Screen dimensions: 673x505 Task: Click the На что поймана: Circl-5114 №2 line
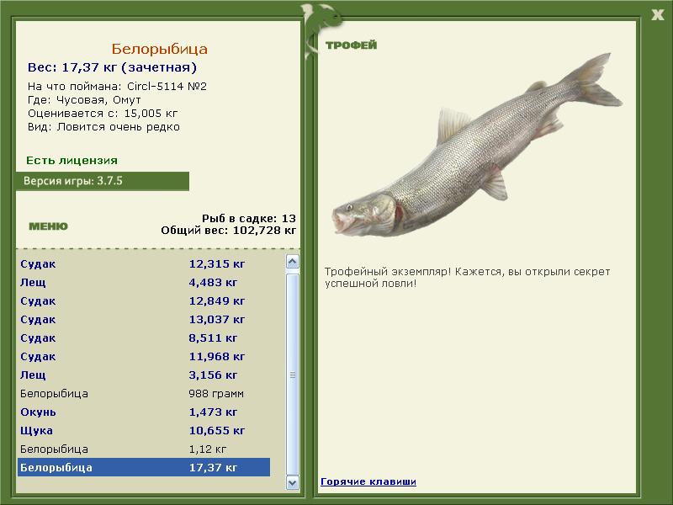[x=117, y=87]
